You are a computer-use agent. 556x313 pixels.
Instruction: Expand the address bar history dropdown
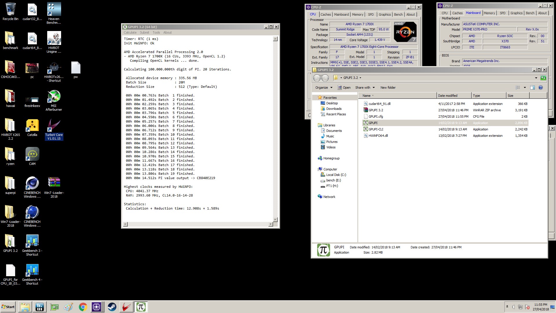click(x=536, y=78)
